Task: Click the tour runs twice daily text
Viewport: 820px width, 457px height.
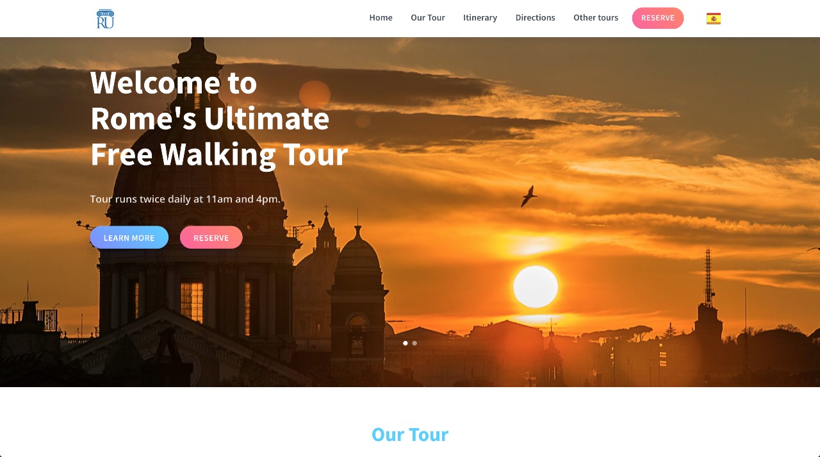Action: [185, 199]
